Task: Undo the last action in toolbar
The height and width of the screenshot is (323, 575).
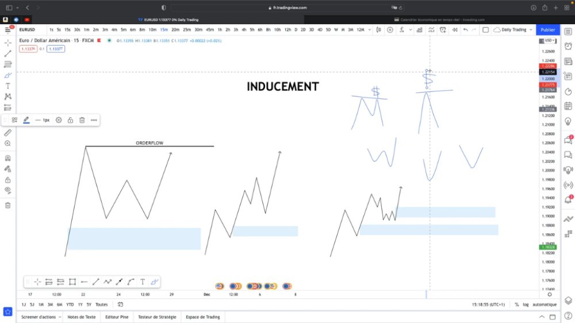Action: (465, 30)
